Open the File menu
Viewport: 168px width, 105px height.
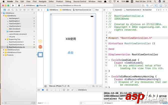click(16, 1)
